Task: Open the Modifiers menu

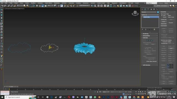Action: (33, 3)
